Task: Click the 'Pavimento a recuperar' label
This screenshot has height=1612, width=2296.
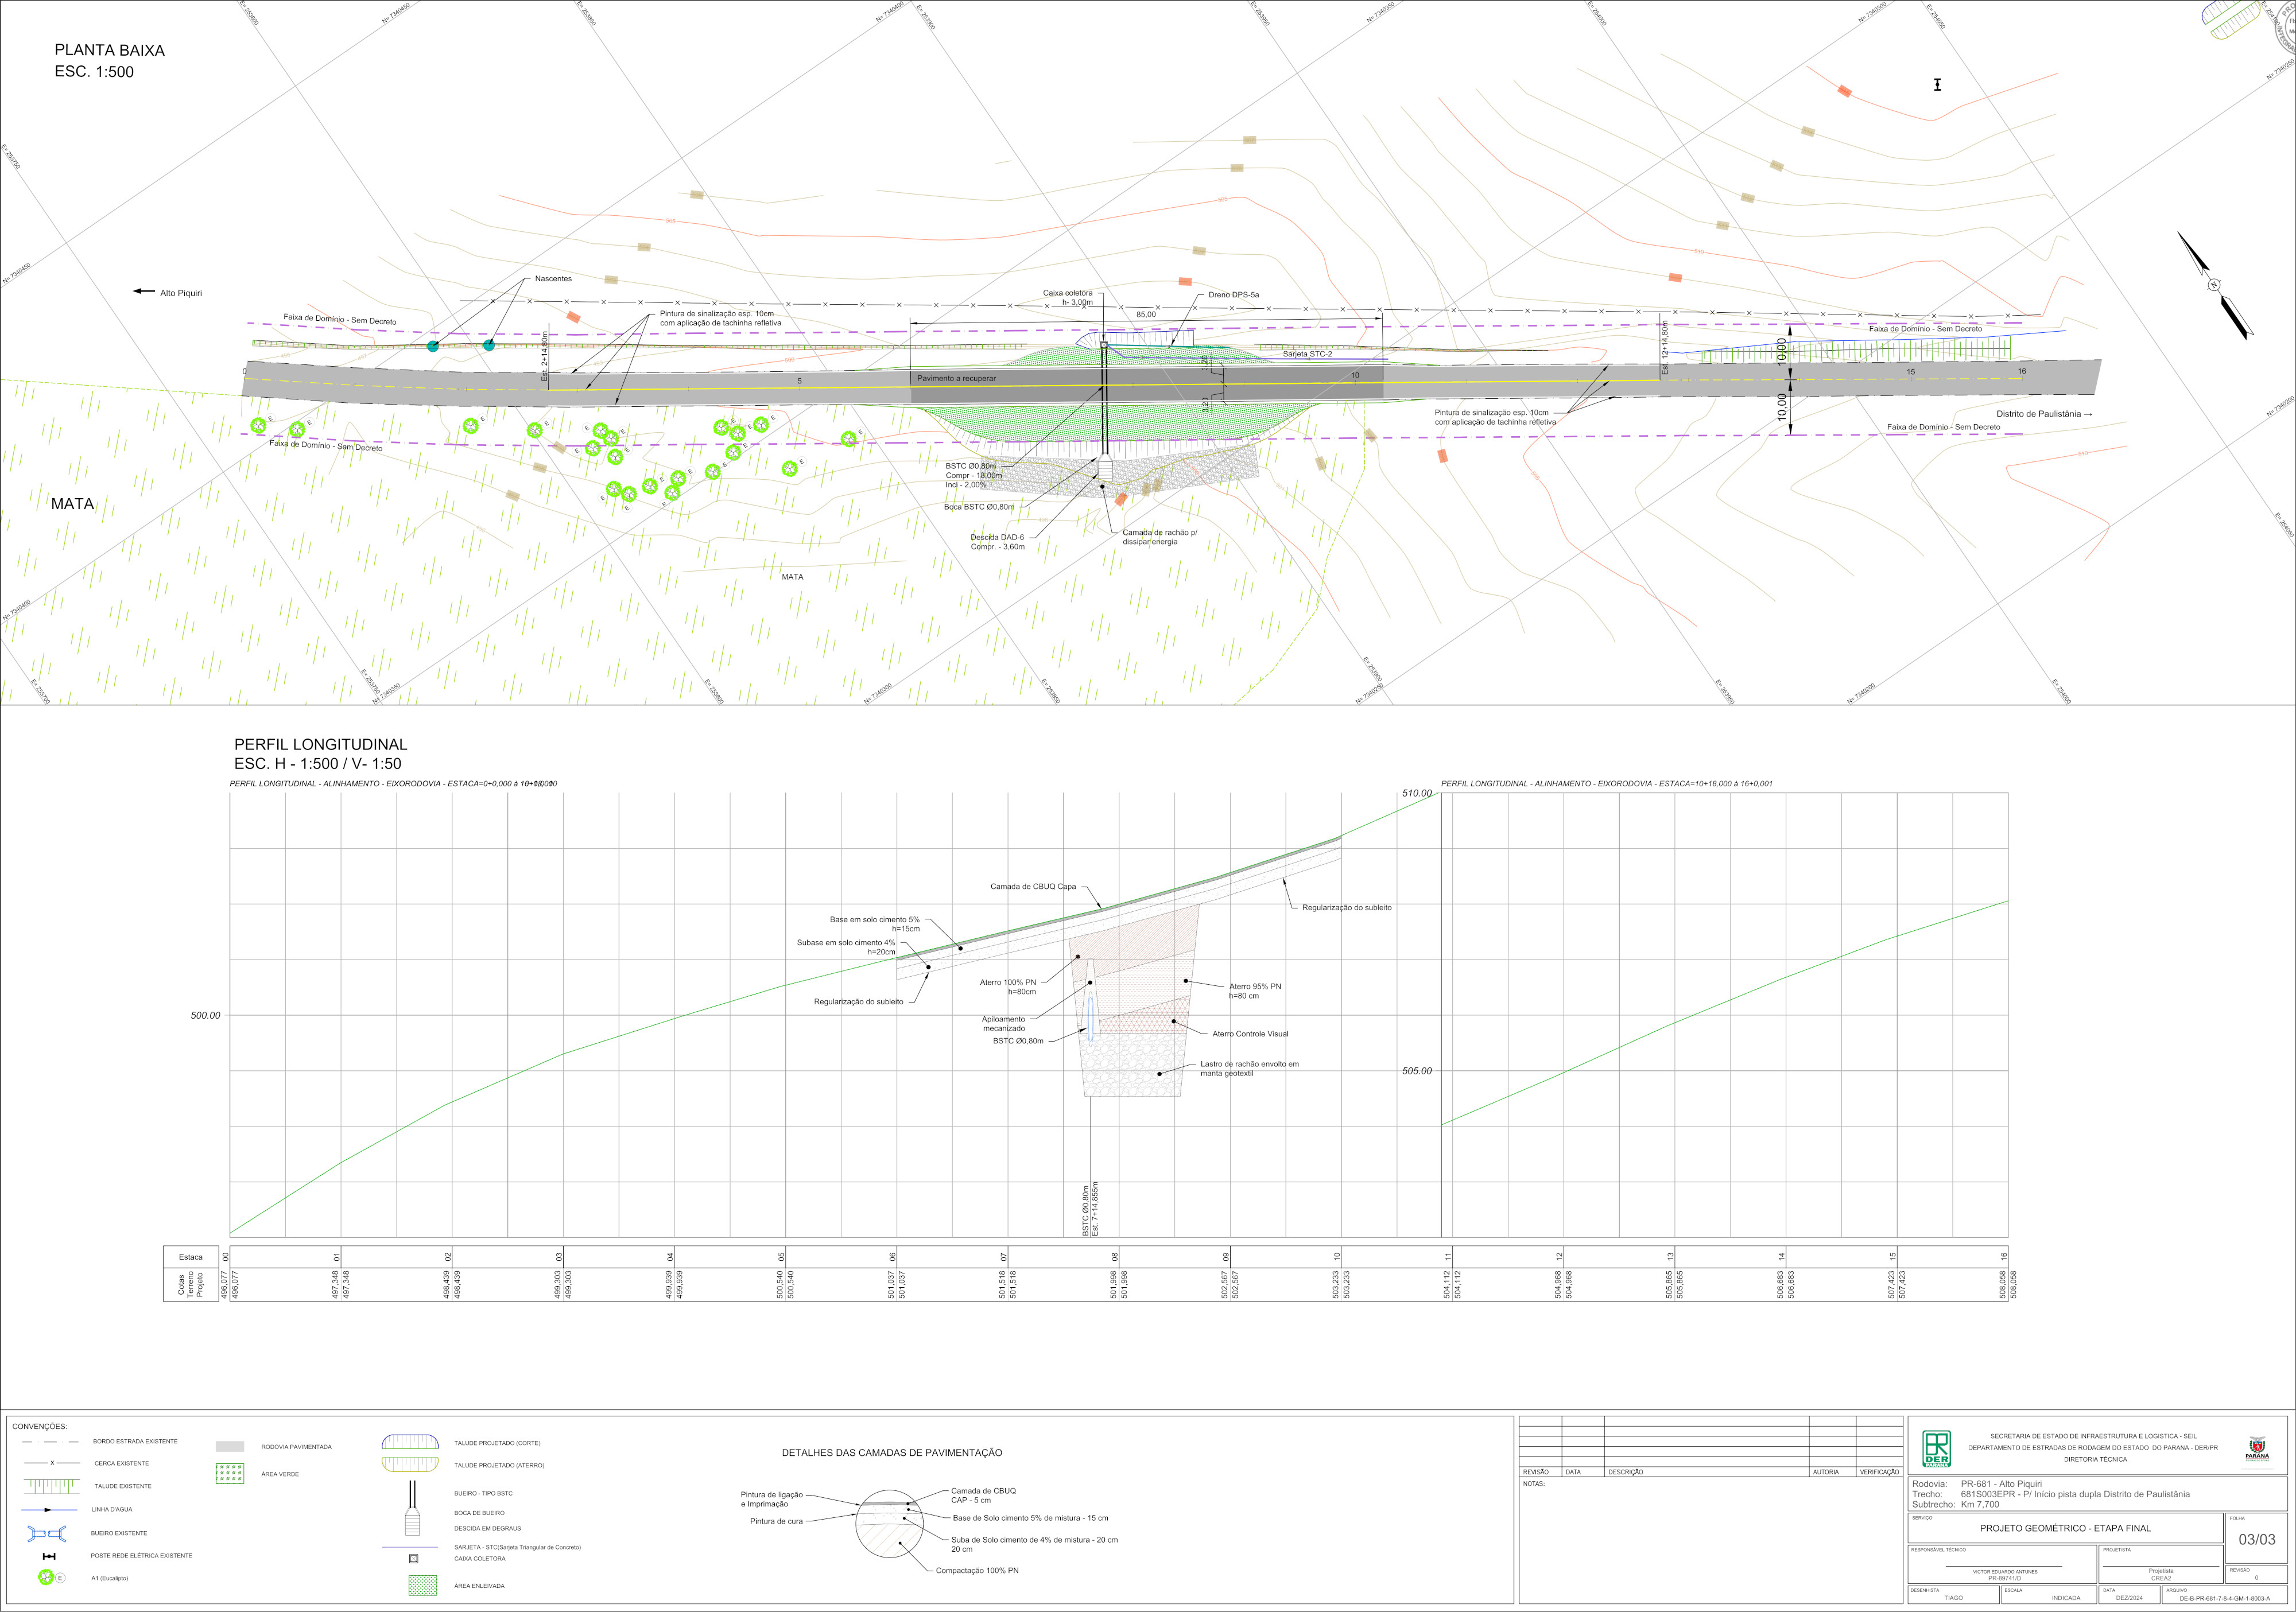Action: click(956, 378)
